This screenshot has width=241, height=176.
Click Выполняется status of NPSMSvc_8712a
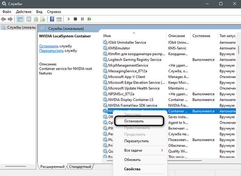203,94
